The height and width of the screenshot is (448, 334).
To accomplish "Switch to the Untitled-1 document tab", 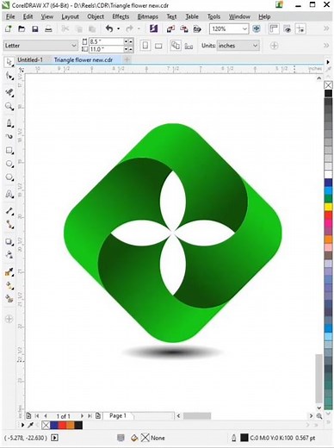I will tap(30, 59).
